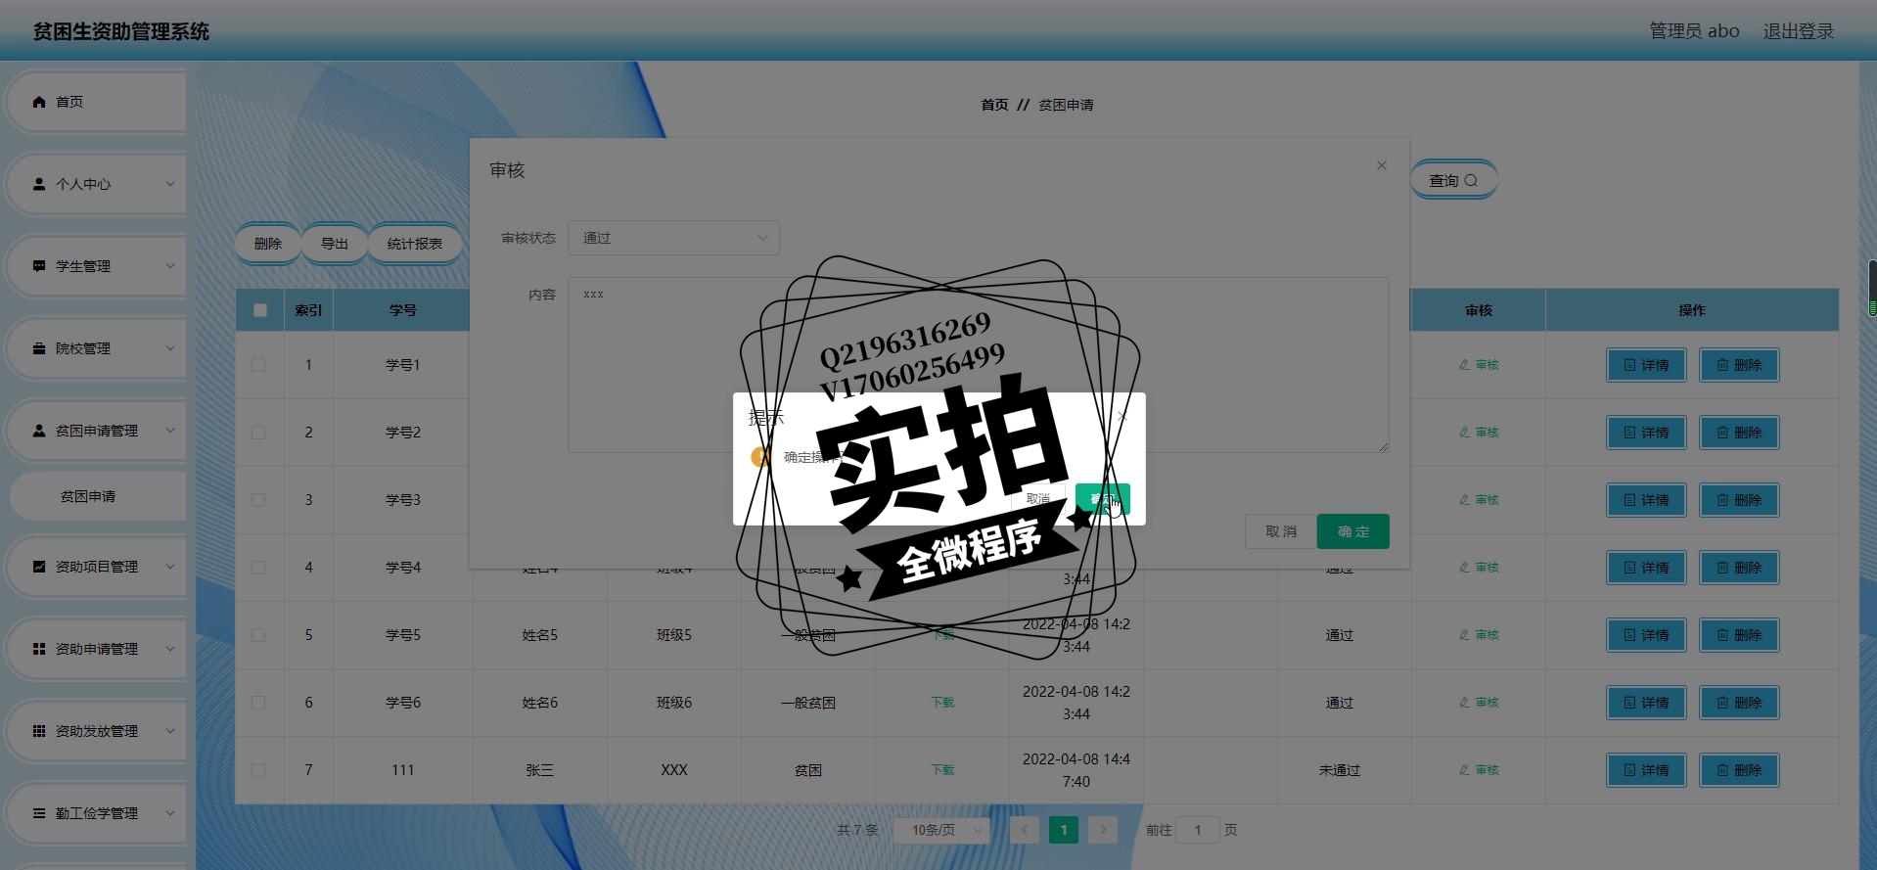This screenshot has height=870, width=1877.
Task: Click the next page arrow in pagination
Action: [x=1103, y=830]
